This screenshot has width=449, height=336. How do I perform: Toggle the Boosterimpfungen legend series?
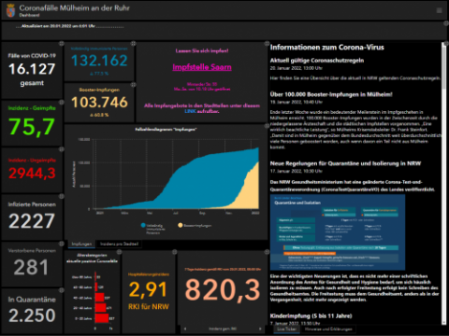click(195, 225)
